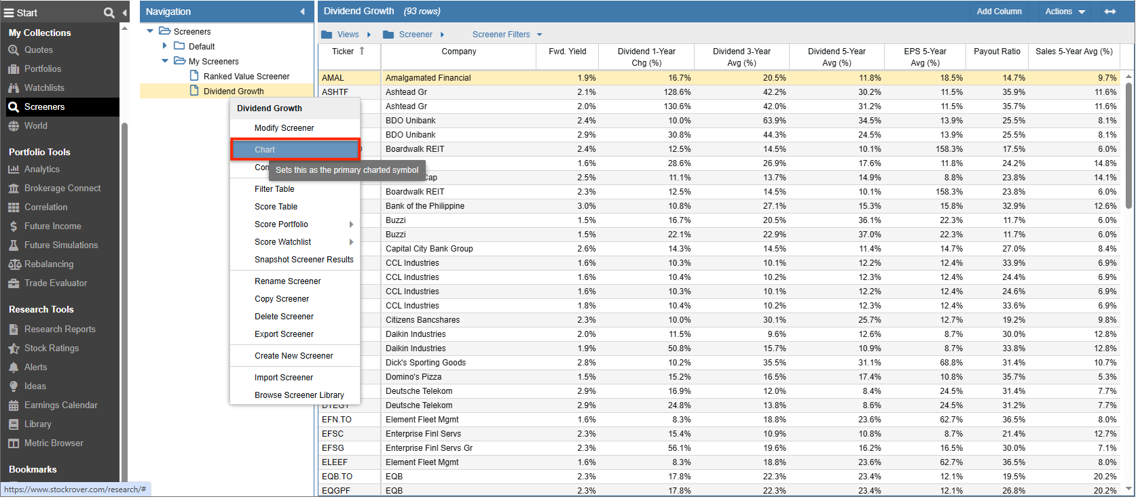Open Rebalancing tool
This screenshot has width=1140, height=499.
point(48,264)
